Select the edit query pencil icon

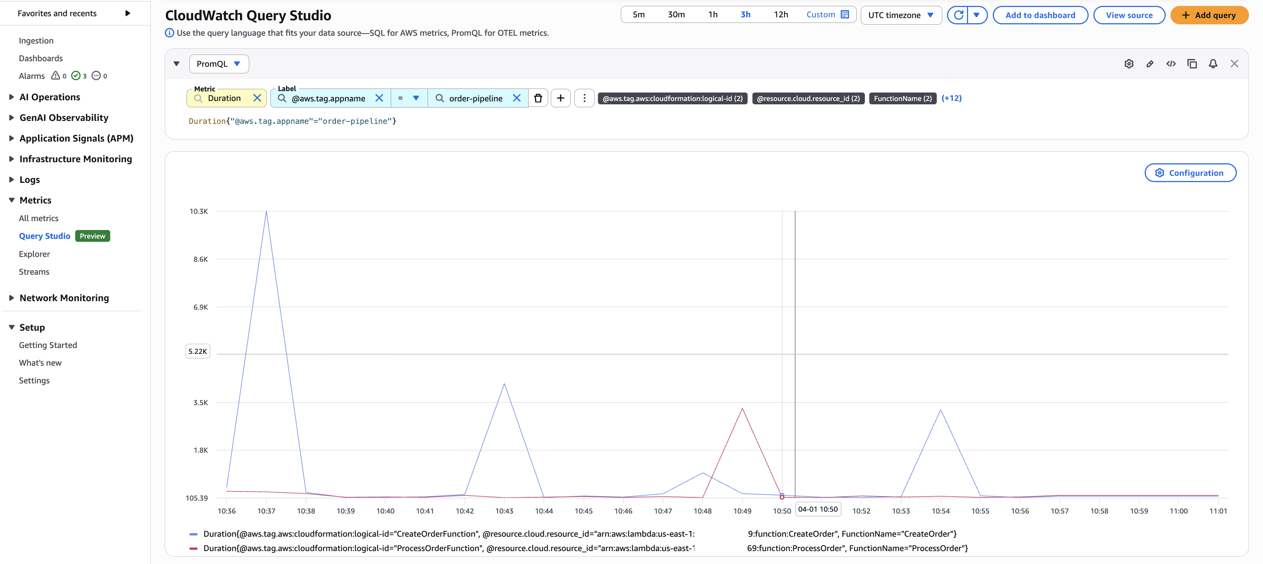point(1150,64)
